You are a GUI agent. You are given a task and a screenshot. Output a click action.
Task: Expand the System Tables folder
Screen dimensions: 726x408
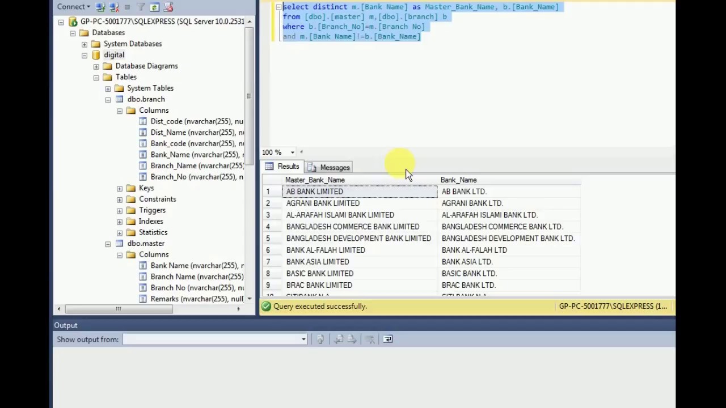coord(108,88)
